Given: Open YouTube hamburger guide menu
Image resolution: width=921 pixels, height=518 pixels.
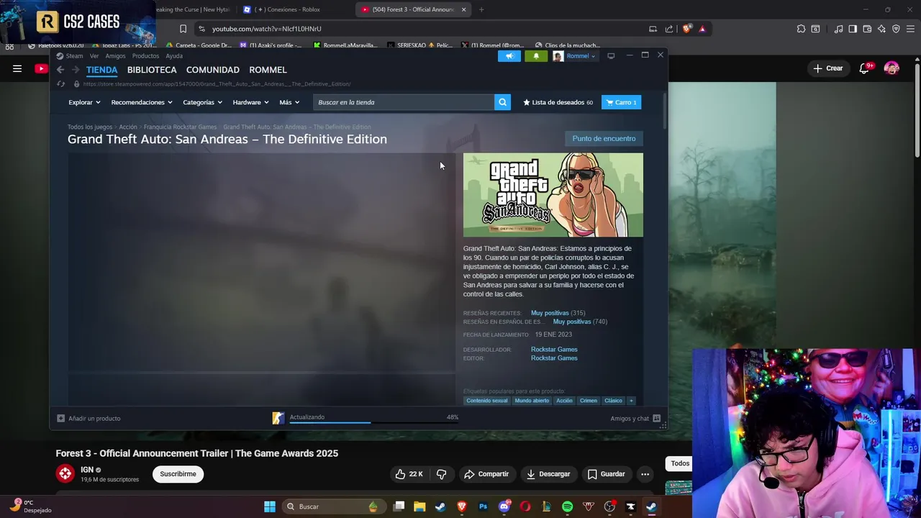Looking at the screenshot, I should (17, 68).
